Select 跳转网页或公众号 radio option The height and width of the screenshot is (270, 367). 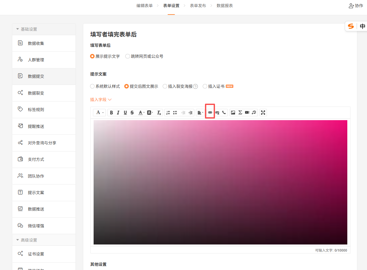coord(128,56)
